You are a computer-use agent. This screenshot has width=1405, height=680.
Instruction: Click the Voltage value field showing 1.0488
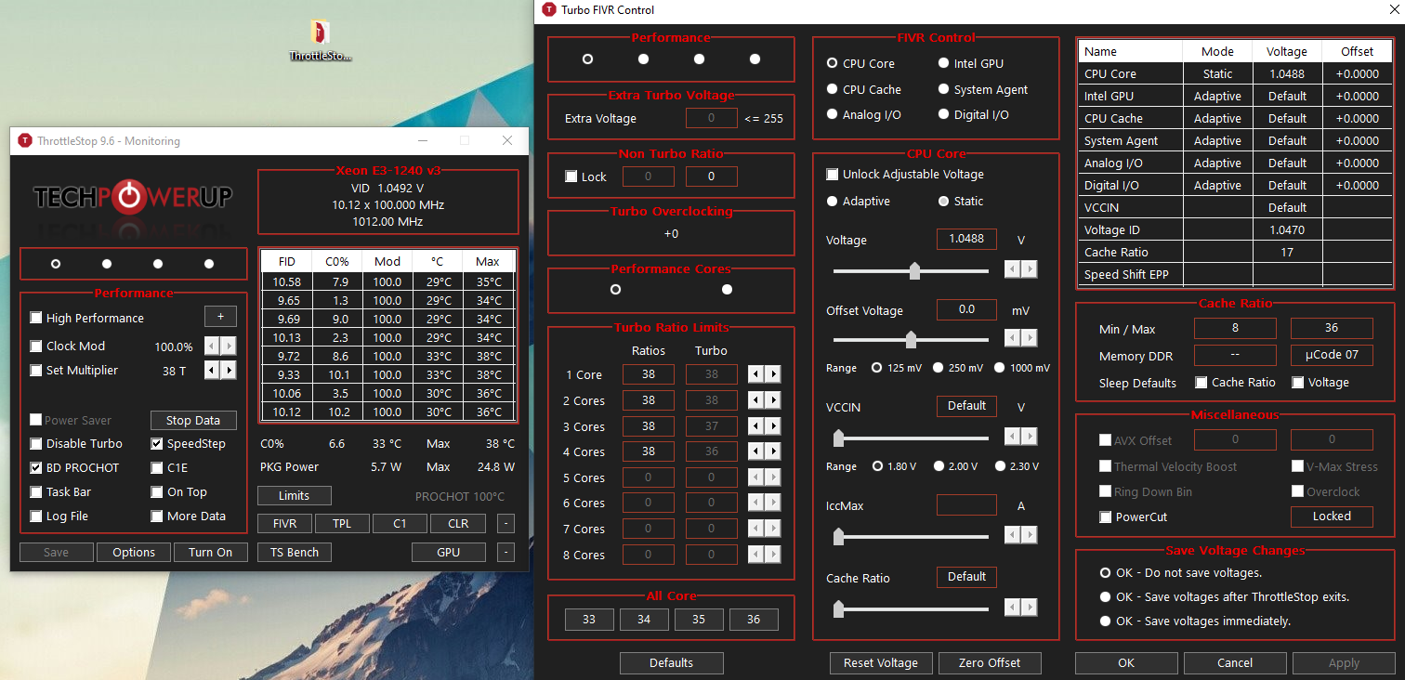coord(966,240)
